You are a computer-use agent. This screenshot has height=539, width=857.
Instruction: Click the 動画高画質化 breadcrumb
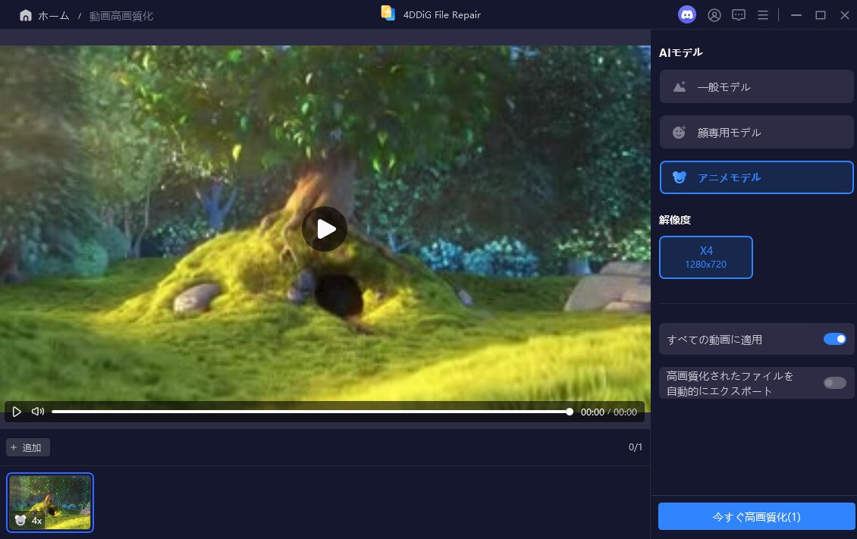(121, 16)
